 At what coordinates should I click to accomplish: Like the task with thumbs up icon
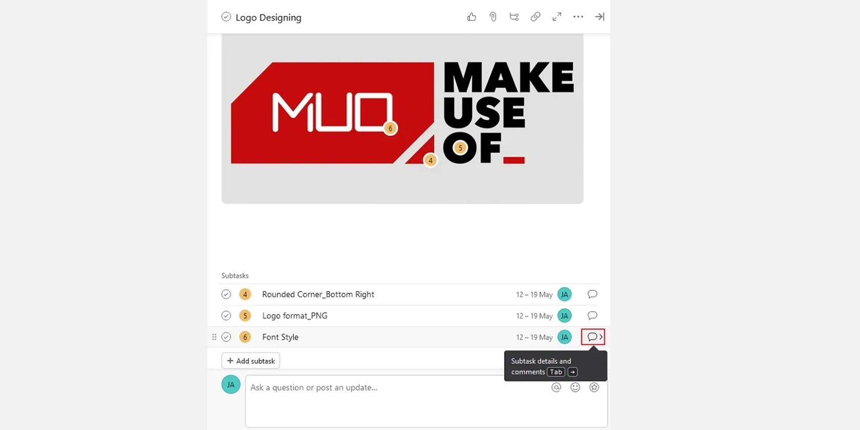471,17
